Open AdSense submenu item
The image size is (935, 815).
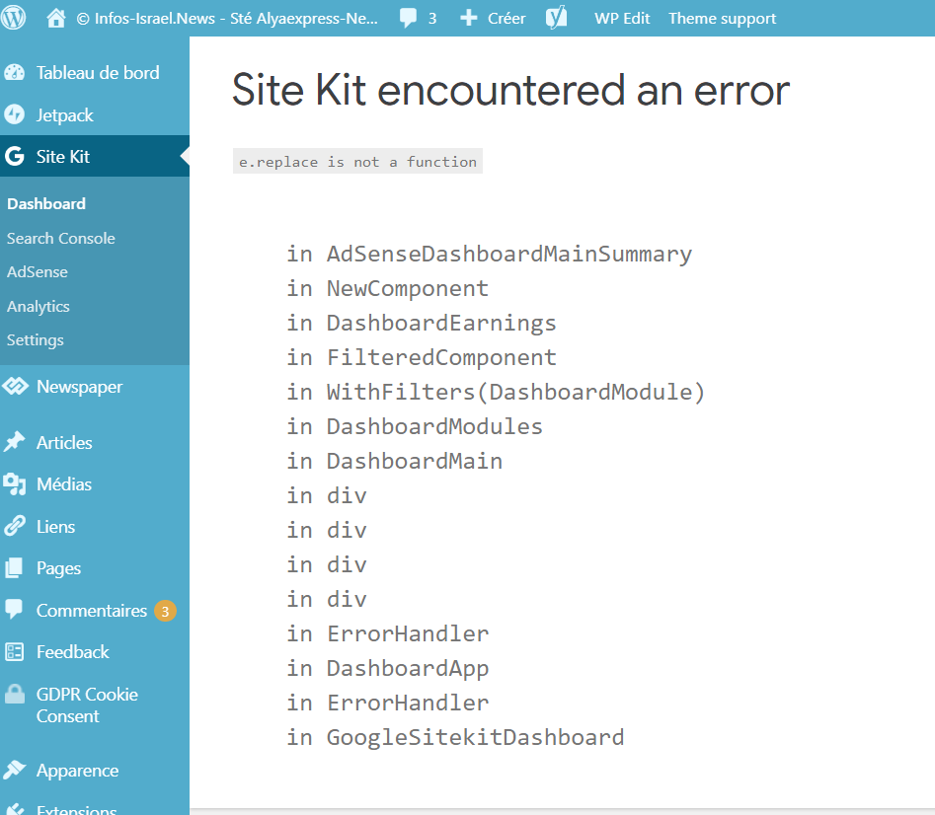pos(37,272)
